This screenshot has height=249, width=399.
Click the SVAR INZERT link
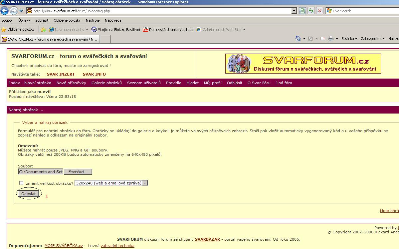click(61, 74)
